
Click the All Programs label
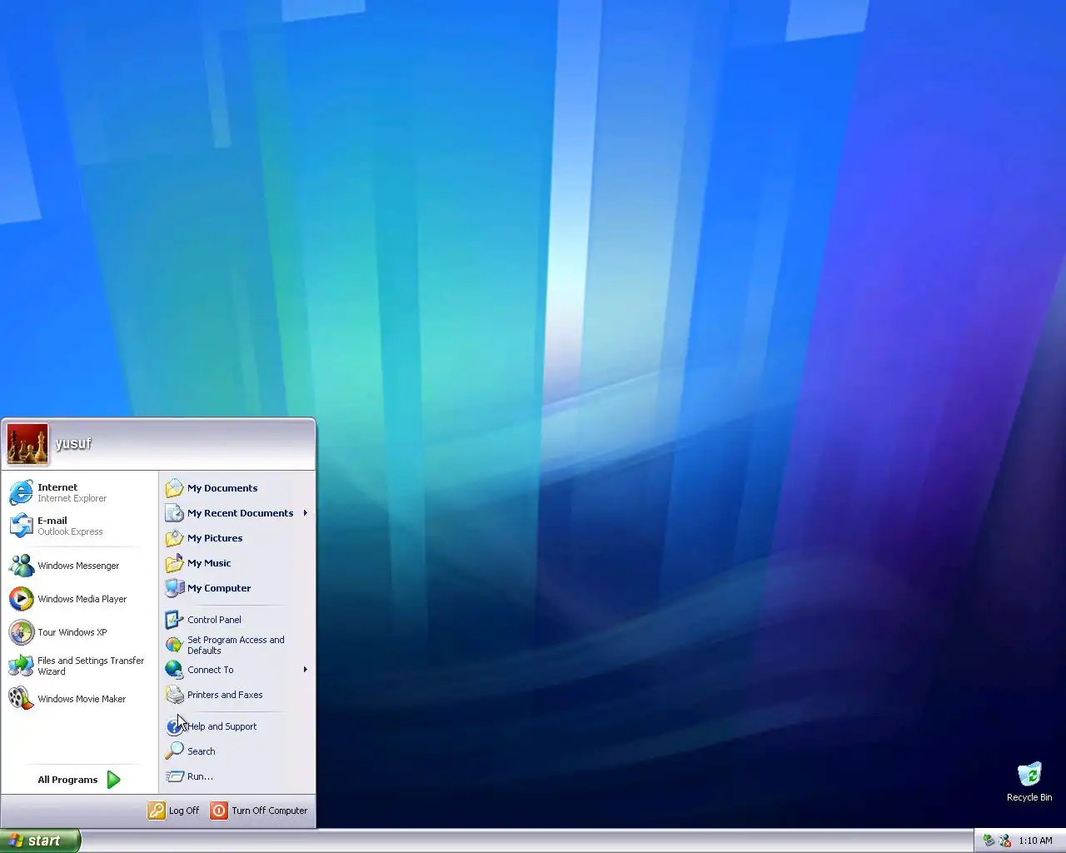[x=67, y=780]
